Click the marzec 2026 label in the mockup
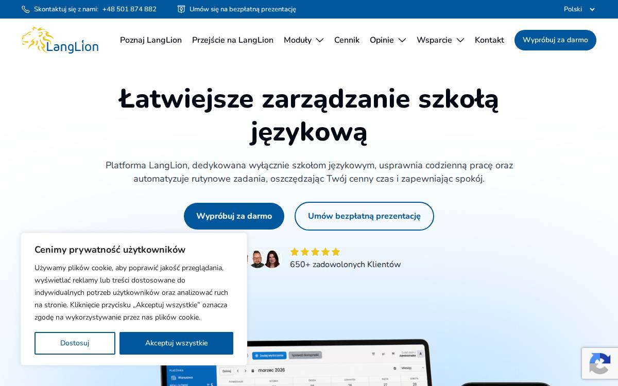This screenshot has width=618, height=386. [x=271, y=370]
